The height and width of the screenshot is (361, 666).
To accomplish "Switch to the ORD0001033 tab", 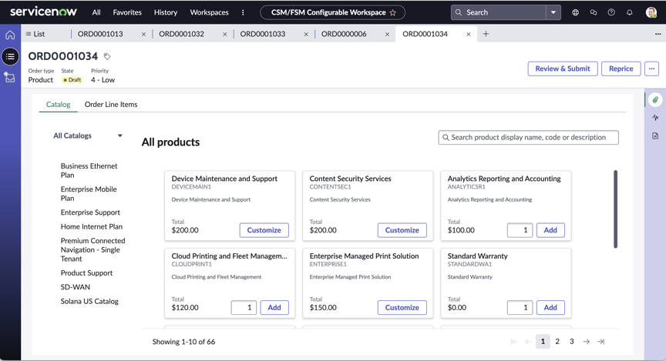I will (x=263, y=34).
